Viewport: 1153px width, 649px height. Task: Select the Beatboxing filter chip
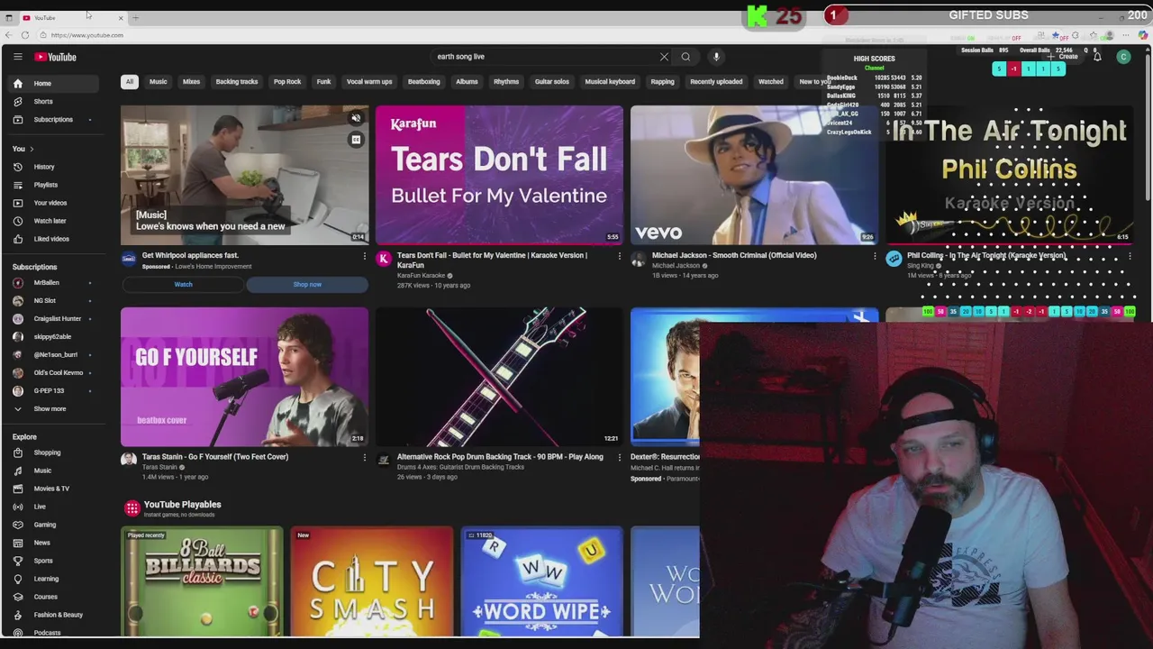tap(423, 82)
